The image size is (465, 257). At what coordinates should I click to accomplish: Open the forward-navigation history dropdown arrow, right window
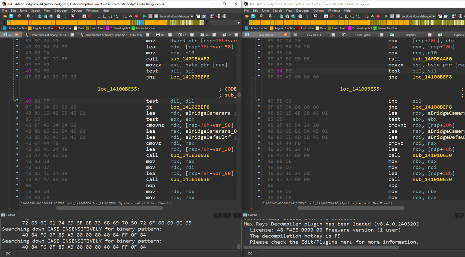275,16
